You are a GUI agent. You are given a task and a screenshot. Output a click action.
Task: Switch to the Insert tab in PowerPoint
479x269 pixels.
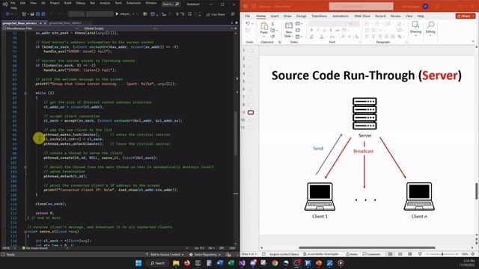tap(275, 16)
